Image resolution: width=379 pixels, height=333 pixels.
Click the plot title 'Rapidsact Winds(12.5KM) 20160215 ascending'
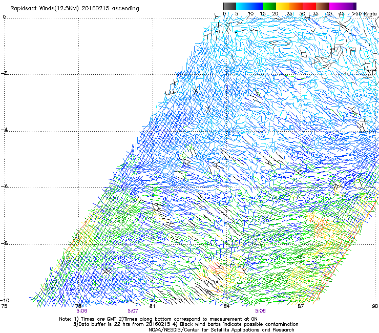(75, 9)
